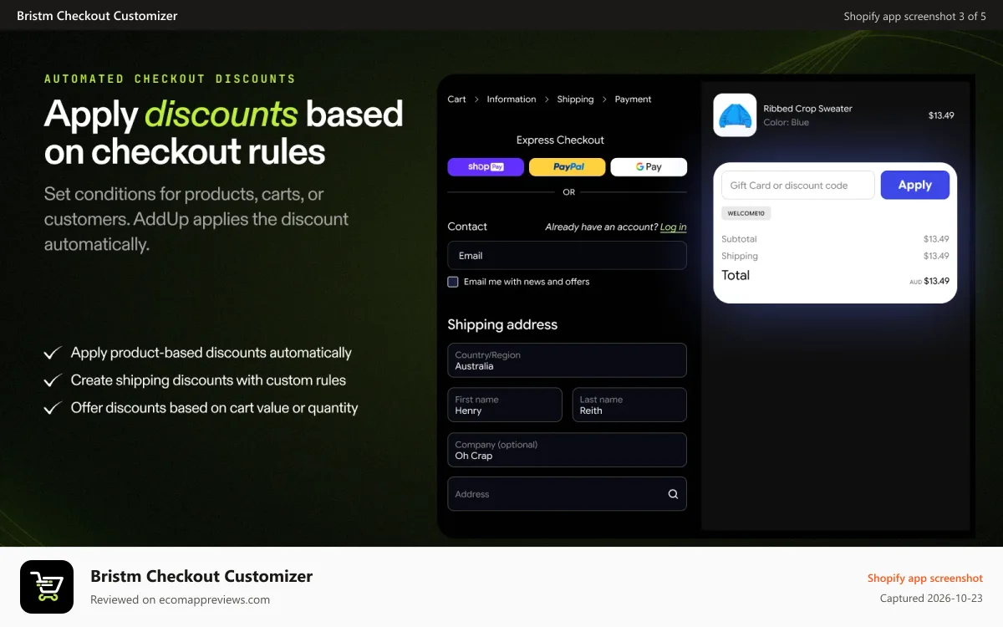Click the "Express Checkout" heading

click(x=560, y=140)
